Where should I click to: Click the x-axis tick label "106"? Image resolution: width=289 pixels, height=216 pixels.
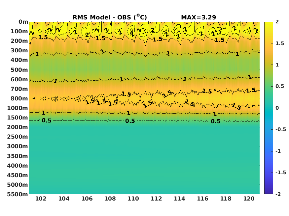pyautogui.click(x=87, y=199)
